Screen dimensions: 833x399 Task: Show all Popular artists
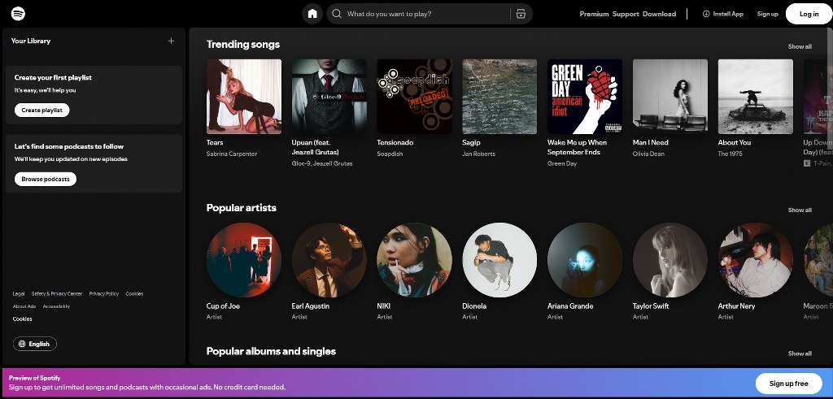click(800, 210)
